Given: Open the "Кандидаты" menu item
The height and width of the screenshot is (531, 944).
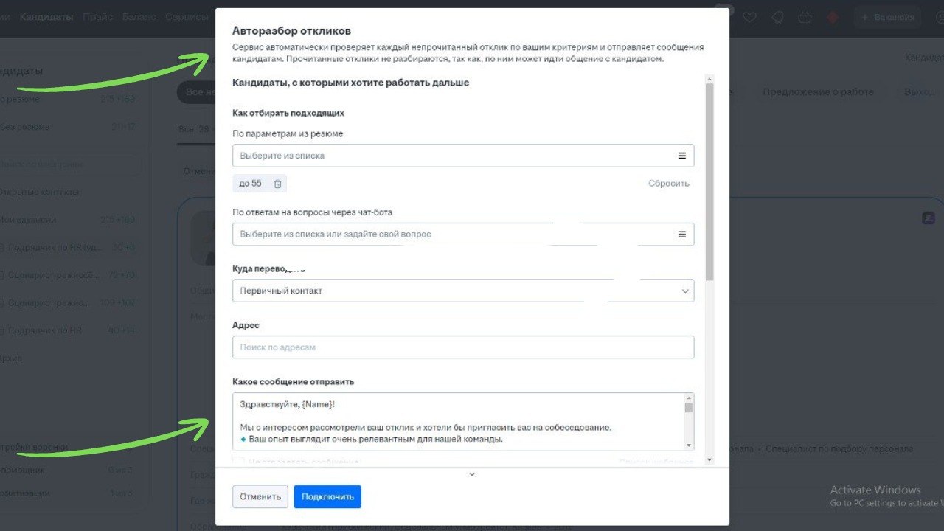Looking at the screenshot, I should coord(46,16).
